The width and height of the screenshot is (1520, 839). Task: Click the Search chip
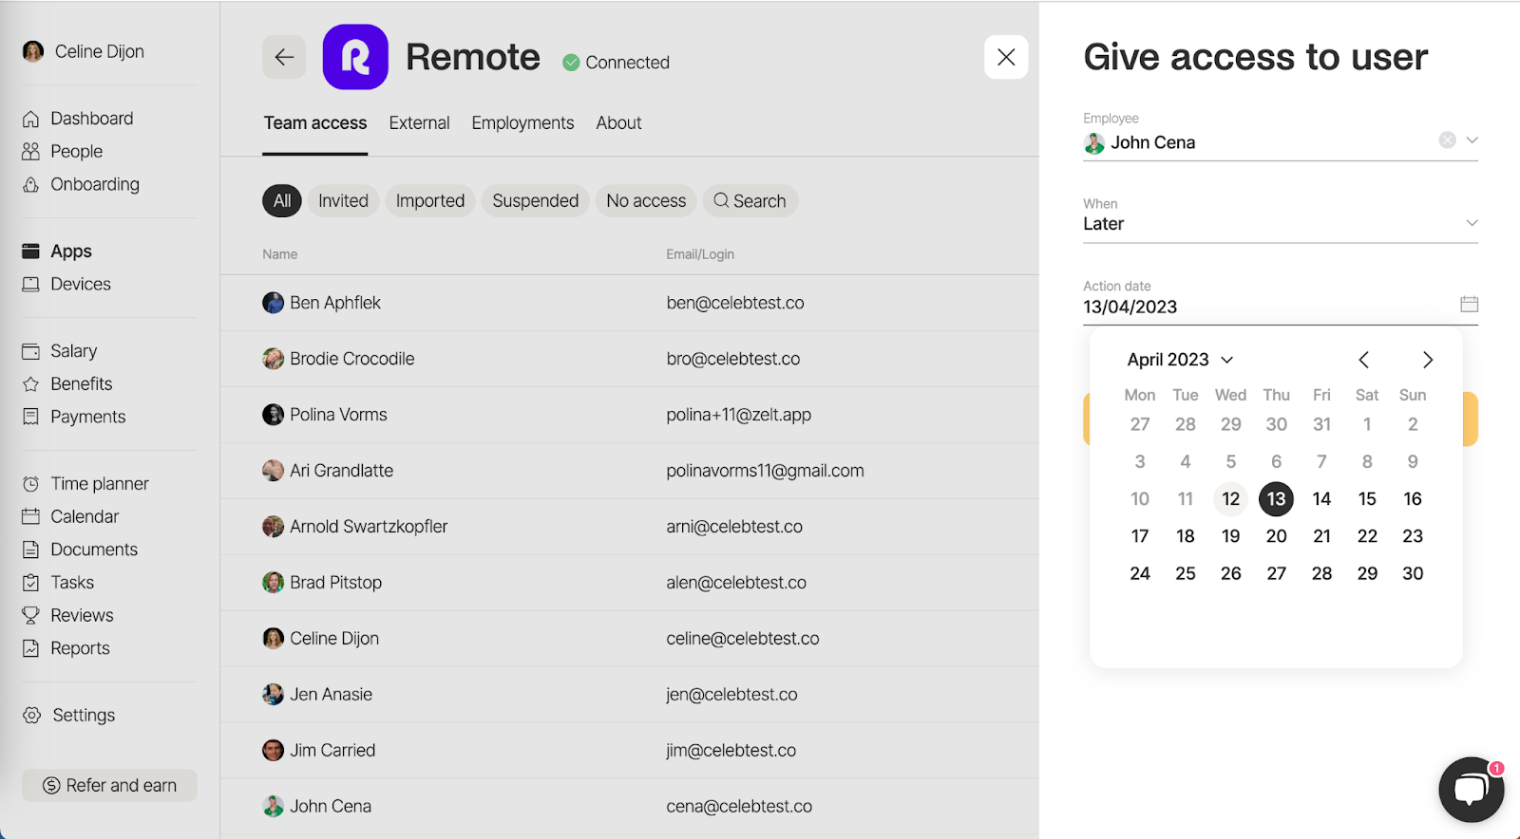click(x=750, y=201)
